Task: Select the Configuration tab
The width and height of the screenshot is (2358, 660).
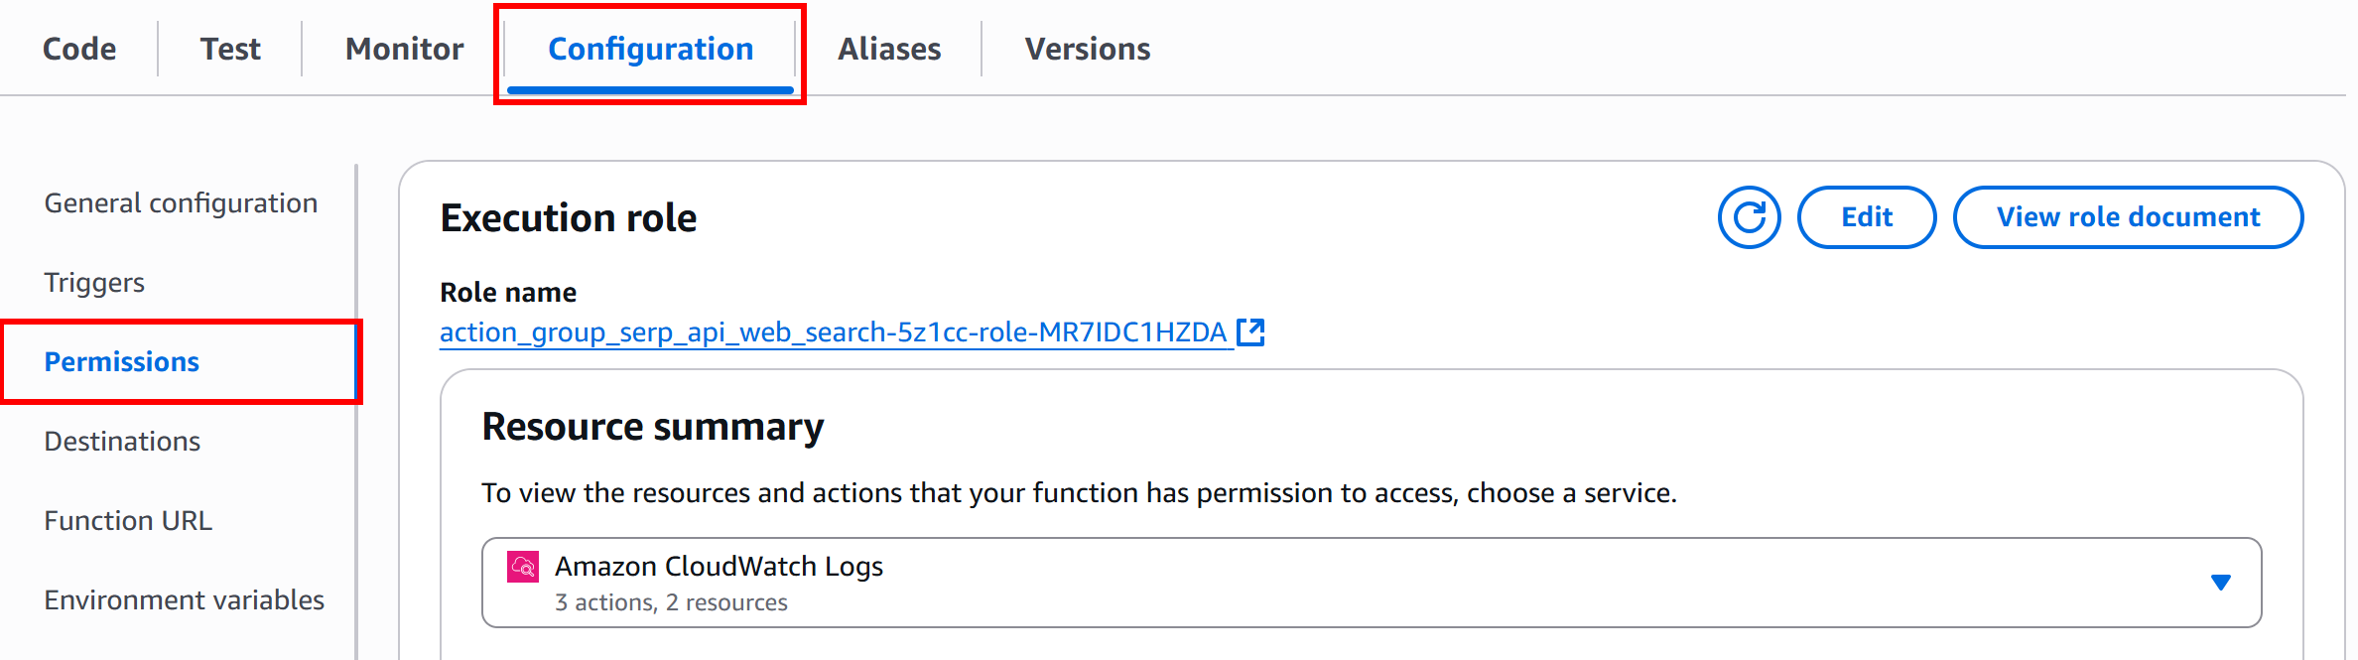Action: [x=650, y=48]
